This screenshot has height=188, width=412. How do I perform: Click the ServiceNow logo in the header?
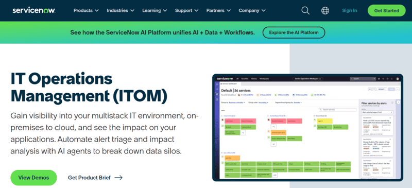pos(33,10)
